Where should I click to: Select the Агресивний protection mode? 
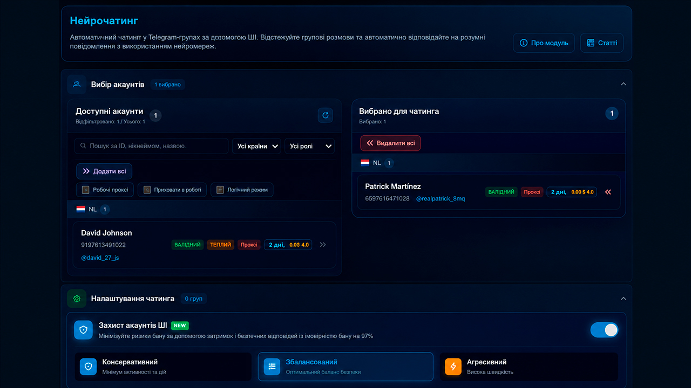click(529, 367)
